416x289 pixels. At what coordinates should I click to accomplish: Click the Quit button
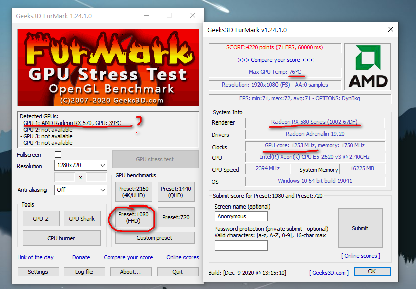178,272
